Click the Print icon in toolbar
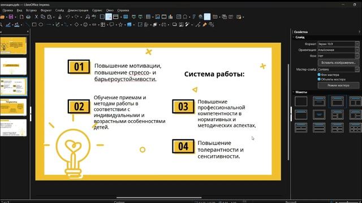 point(28,17)
